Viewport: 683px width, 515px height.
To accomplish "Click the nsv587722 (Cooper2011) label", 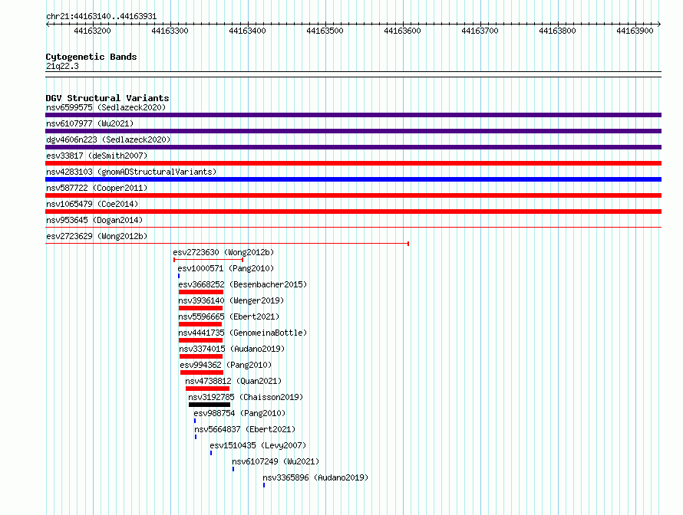I will (x=97, y=188).
